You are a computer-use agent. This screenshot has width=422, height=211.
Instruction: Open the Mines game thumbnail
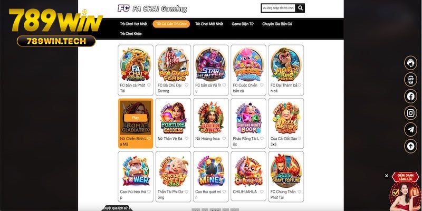click(210, 171)
